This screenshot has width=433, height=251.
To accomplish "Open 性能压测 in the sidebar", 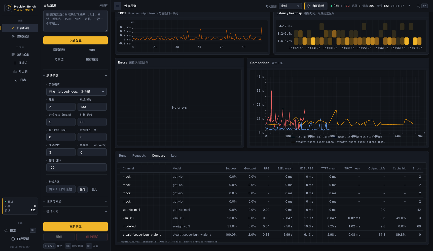I will (x=20, y=28).
